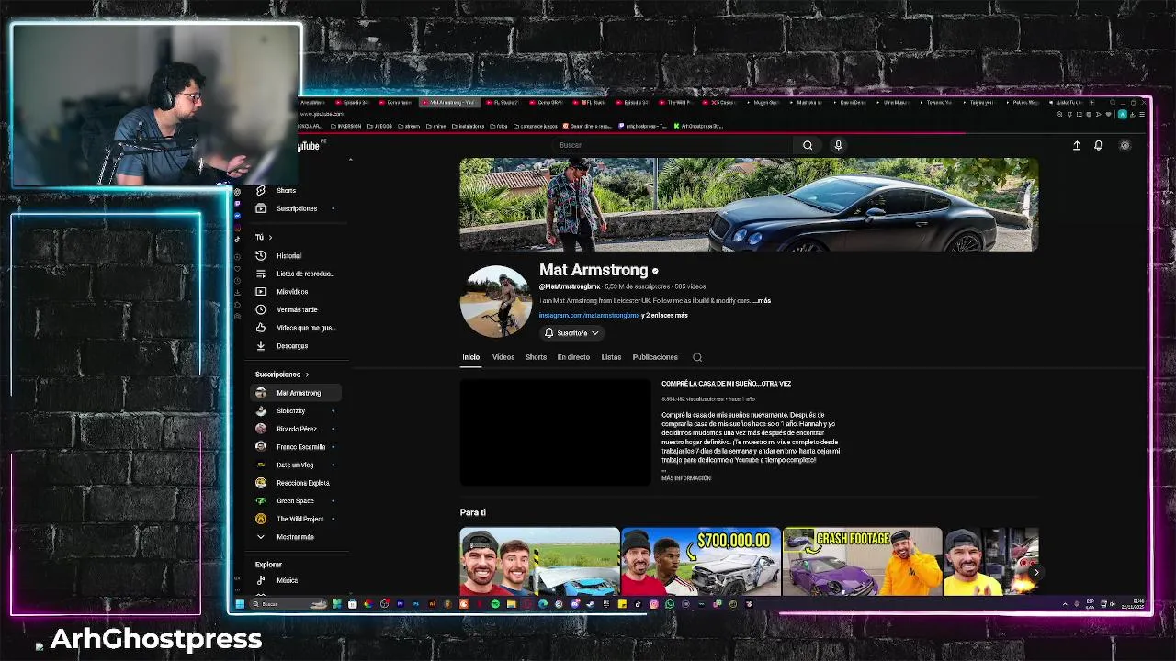Click Windows Start button on taskbar
1176x661 pixels.
click(239, 604)
